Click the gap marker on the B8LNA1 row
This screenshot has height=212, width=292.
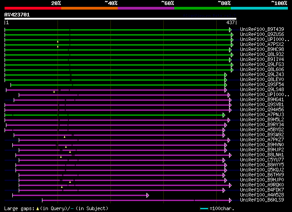61,157
